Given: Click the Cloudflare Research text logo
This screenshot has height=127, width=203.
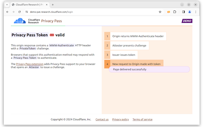Looking at the screenshot, I should [x=34, y=21].
